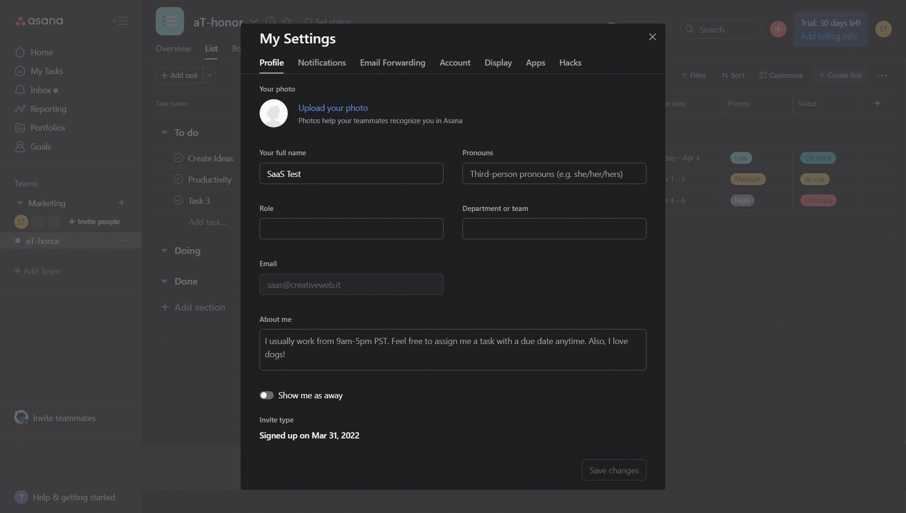Screen dimensions: 906x513
Task: Click the Marketing team expand icon
Action: pyautogui.click(x=19, y=202)
